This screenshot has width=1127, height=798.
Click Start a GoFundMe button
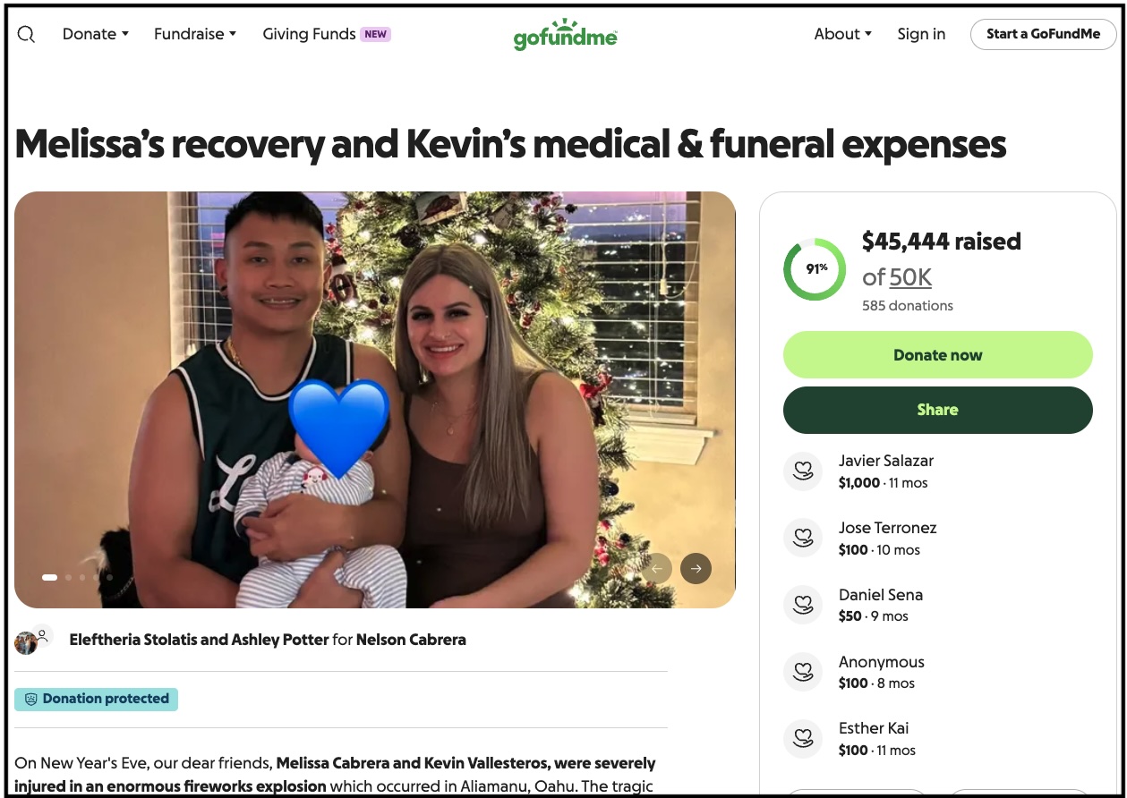[x=1043, y=34]
